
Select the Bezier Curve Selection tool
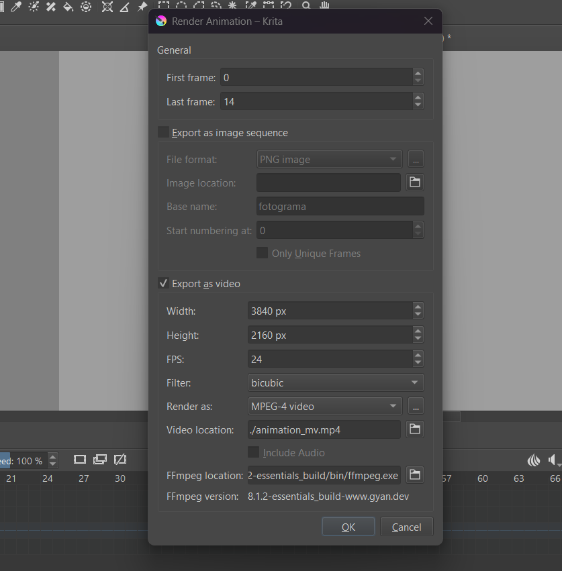(269, 5)
